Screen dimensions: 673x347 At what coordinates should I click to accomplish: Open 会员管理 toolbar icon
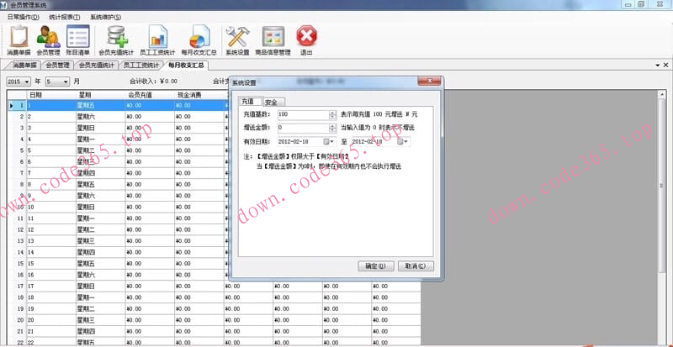(48, 40)
